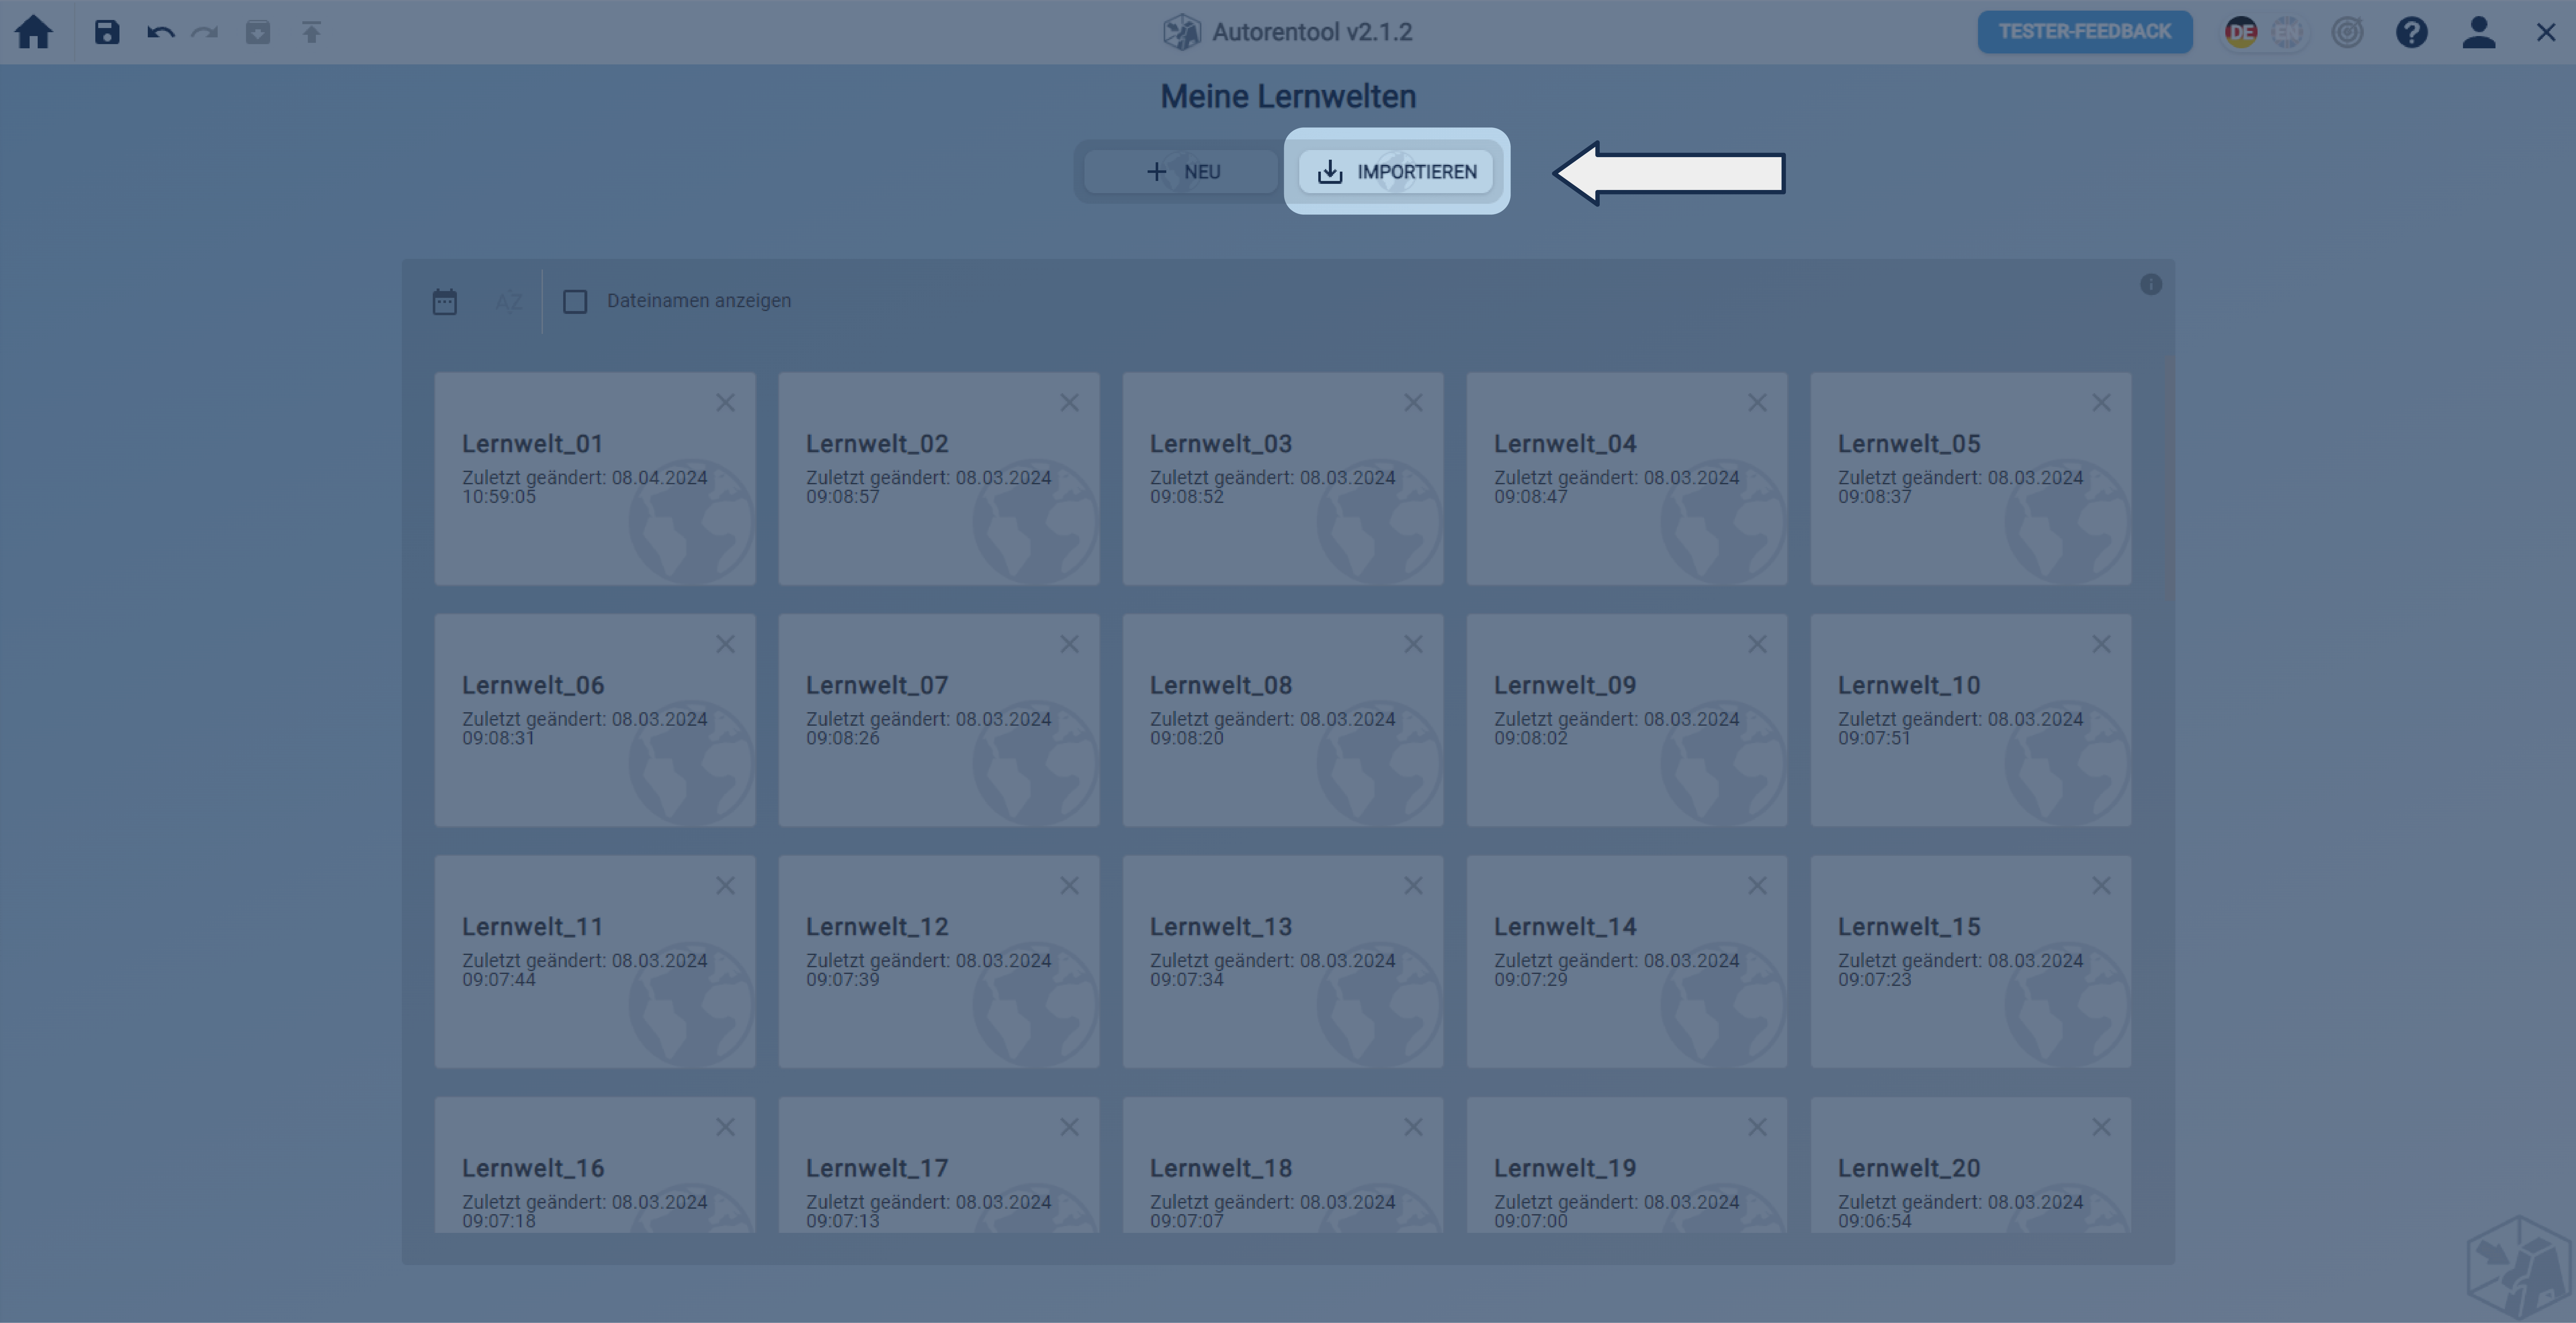Click the Save disk icon

pyautogui.click(x=107, y=32)
